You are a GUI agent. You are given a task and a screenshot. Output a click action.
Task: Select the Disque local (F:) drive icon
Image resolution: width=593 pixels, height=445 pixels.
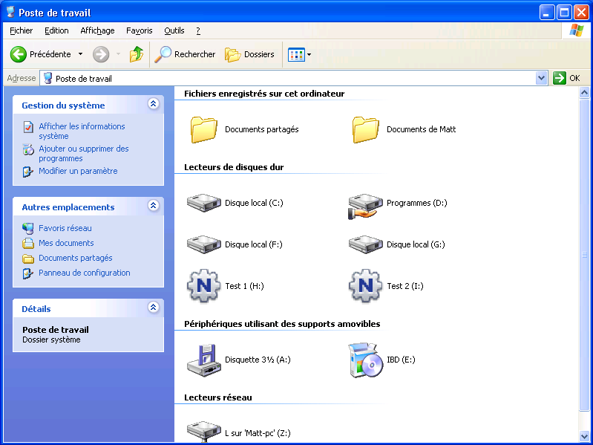[204, 244]
